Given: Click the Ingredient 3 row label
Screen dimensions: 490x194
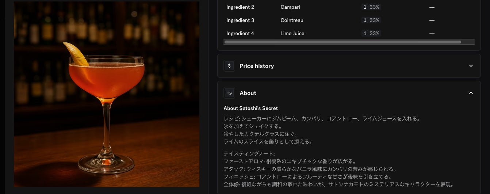Looking at the screenshot, I should 240,20.
